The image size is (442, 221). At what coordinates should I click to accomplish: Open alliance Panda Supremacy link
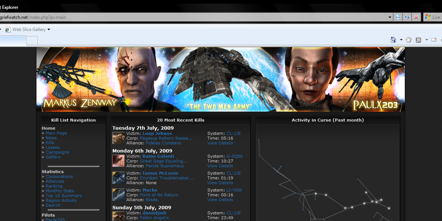coord(165,166)
